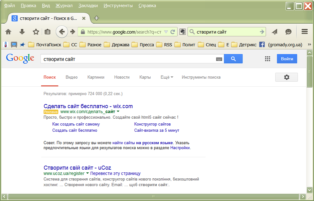Open the Файл menu

click(x=10, y=6)
